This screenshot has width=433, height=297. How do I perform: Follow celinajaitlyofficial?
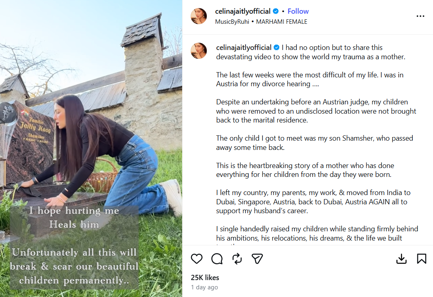point(298,11)
